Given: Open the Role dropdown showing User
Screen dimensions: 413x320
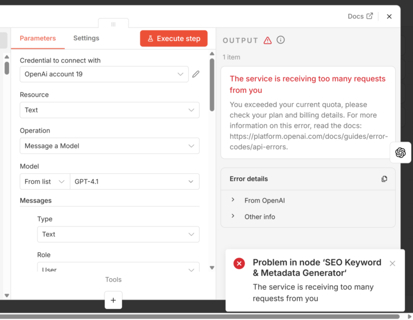Looking at the screenshot, I should coord(118,267).
